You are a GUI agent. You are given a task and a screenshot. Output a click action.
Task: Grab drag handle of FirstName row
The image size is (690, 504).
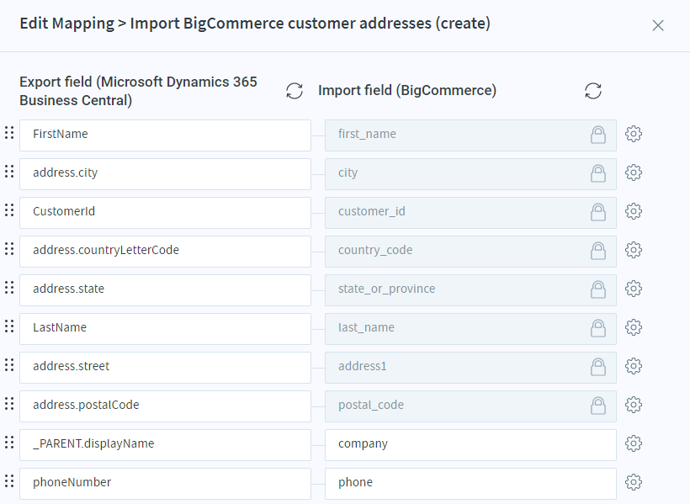[9, 132]
